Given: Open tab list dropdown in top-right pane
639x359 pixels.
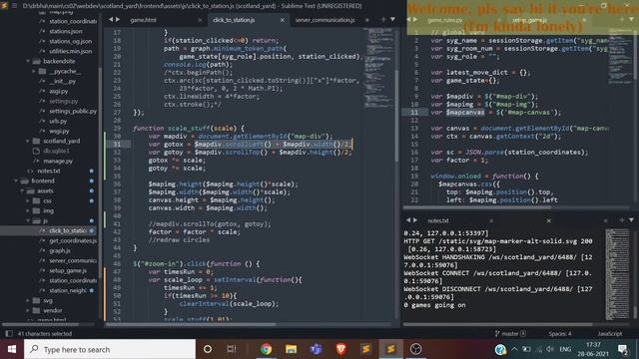Looking at the screenshot, I should click(631, 19).
